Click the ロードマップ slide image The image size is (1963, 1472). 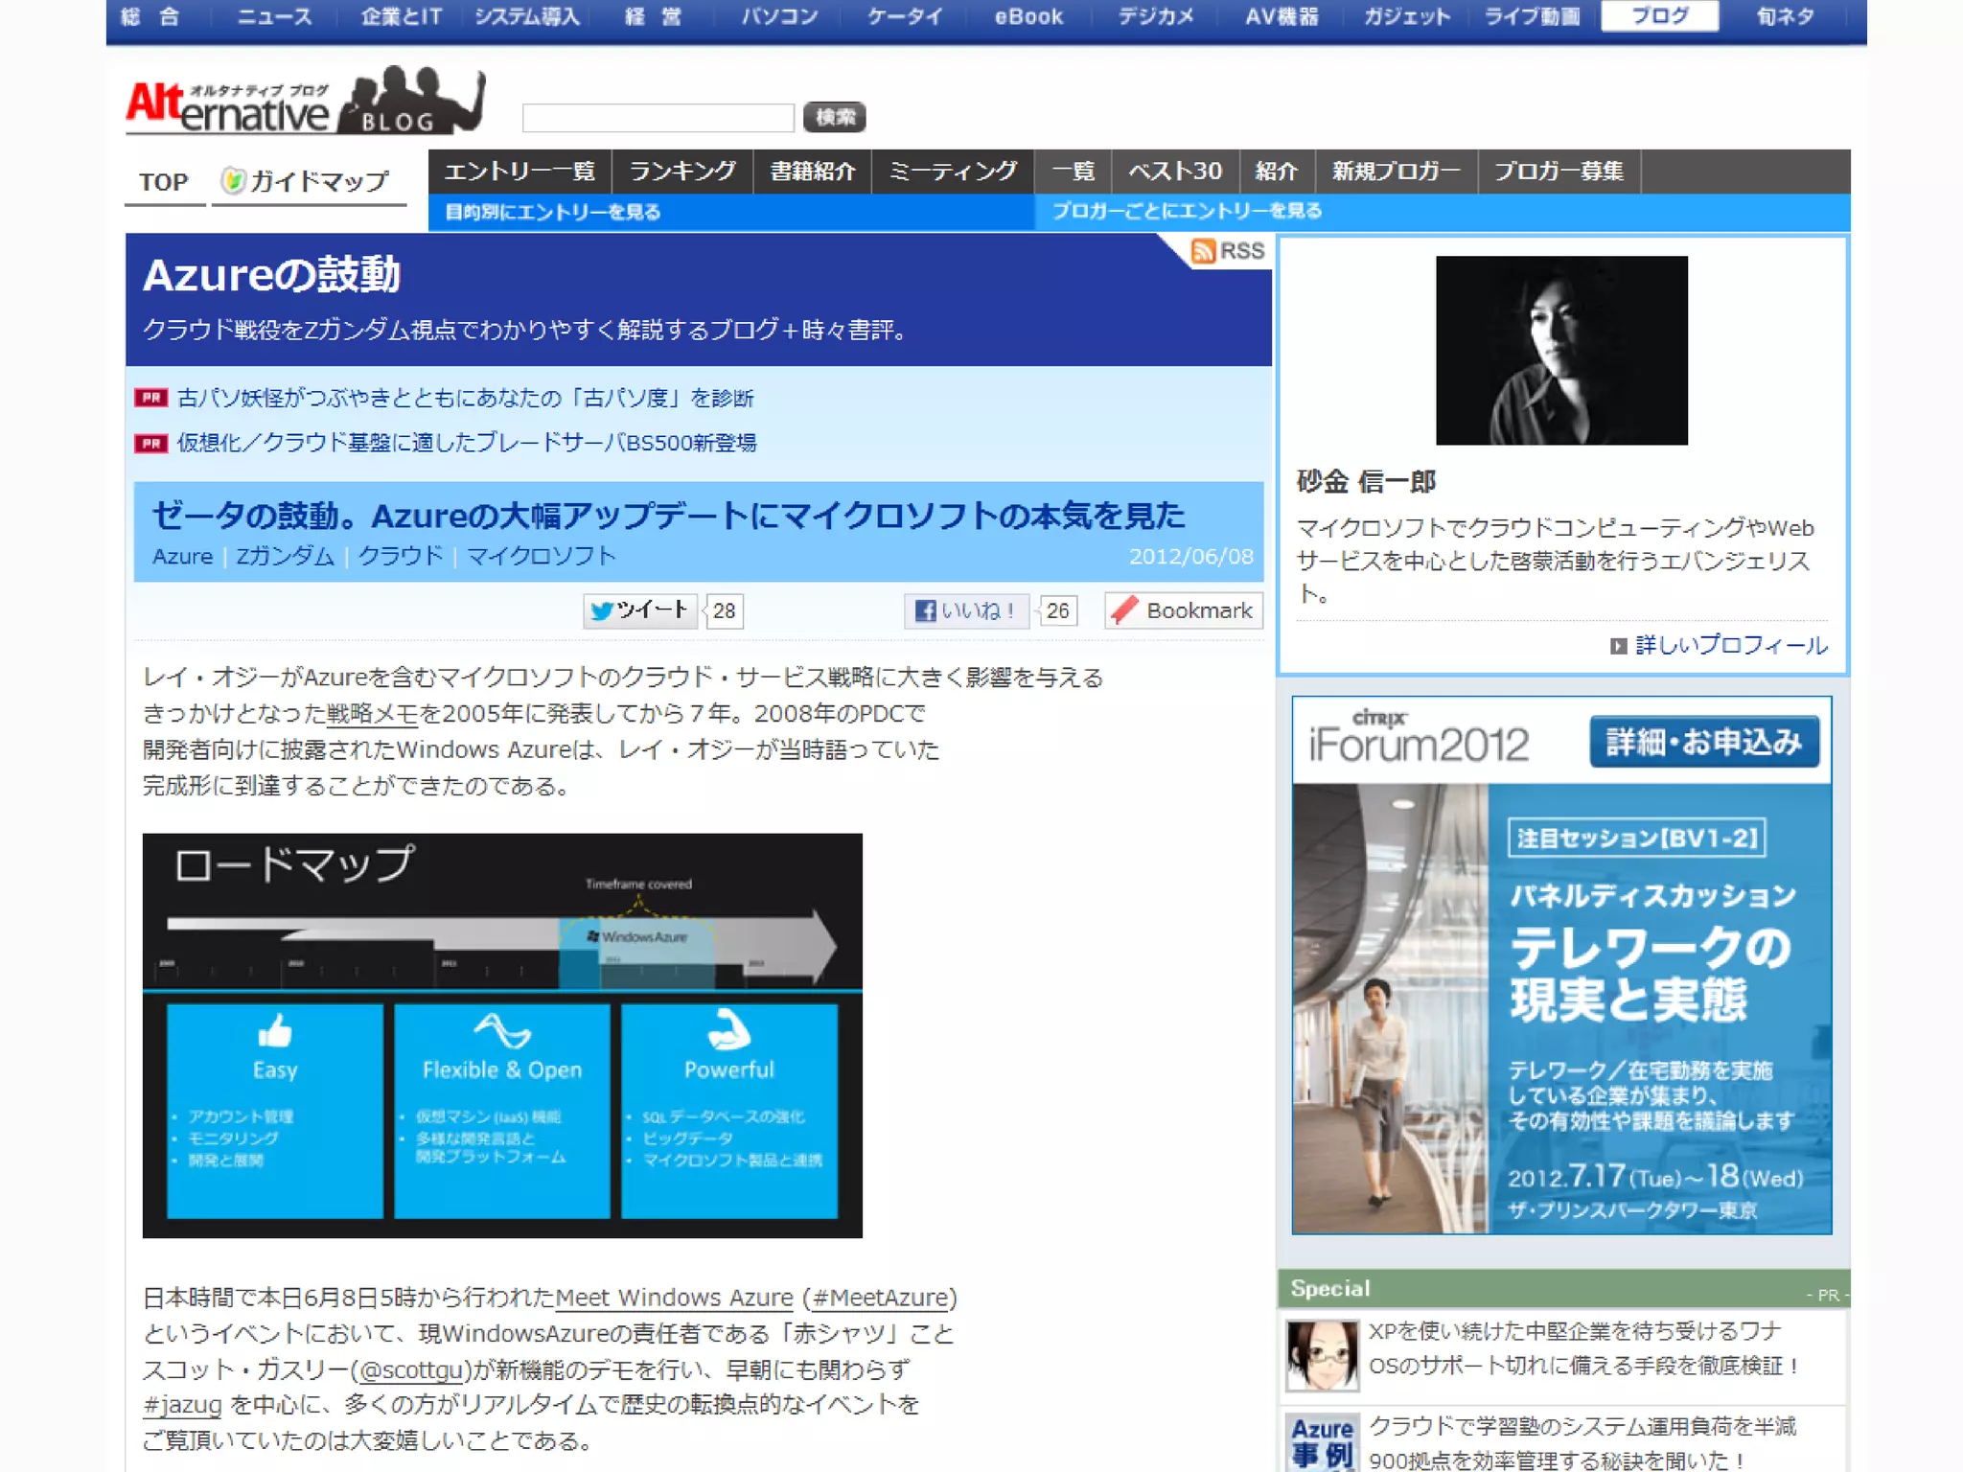tap(502, 1035)
